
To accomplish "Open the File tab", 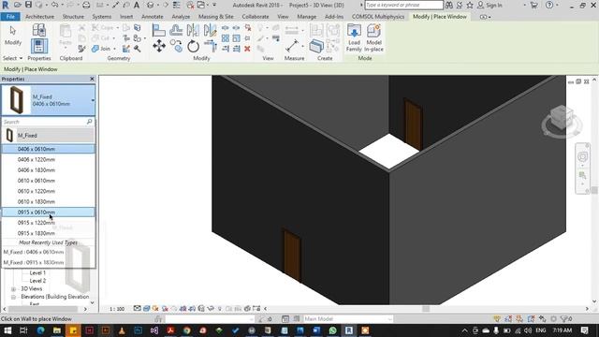I will point(10,17).
